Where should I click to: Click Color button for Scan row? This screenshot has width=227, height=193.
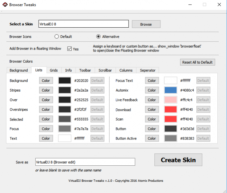[x=152, y=119]
